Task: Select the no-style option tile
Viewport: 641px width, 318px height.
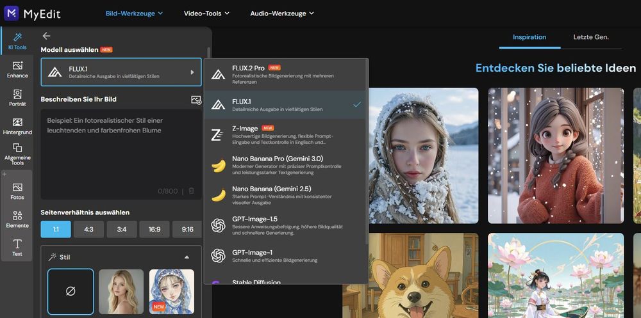Action: (71, 292)
